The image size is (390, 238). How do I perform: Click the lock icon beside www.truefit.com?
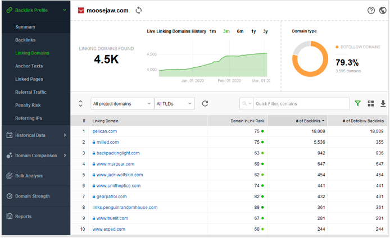pos(94,218)
